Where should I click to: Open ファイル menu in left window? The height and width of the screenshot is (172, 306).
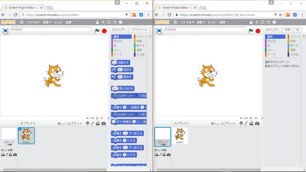tap(33, 22)
